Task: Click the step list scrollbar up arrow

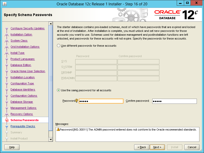Action: click(x=50, y=24)
